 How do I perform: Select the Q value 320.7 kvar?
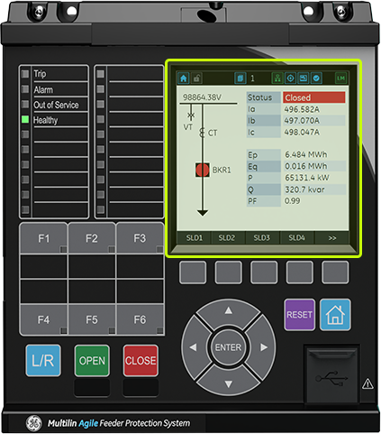point(304,189)
